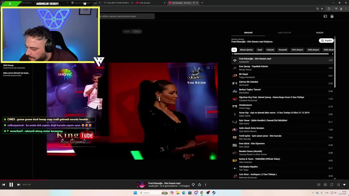Play Benden Sonra (Akustik)
Image resolution: width=349 pixels, height=196 pixels.
[x=282, y=153]
